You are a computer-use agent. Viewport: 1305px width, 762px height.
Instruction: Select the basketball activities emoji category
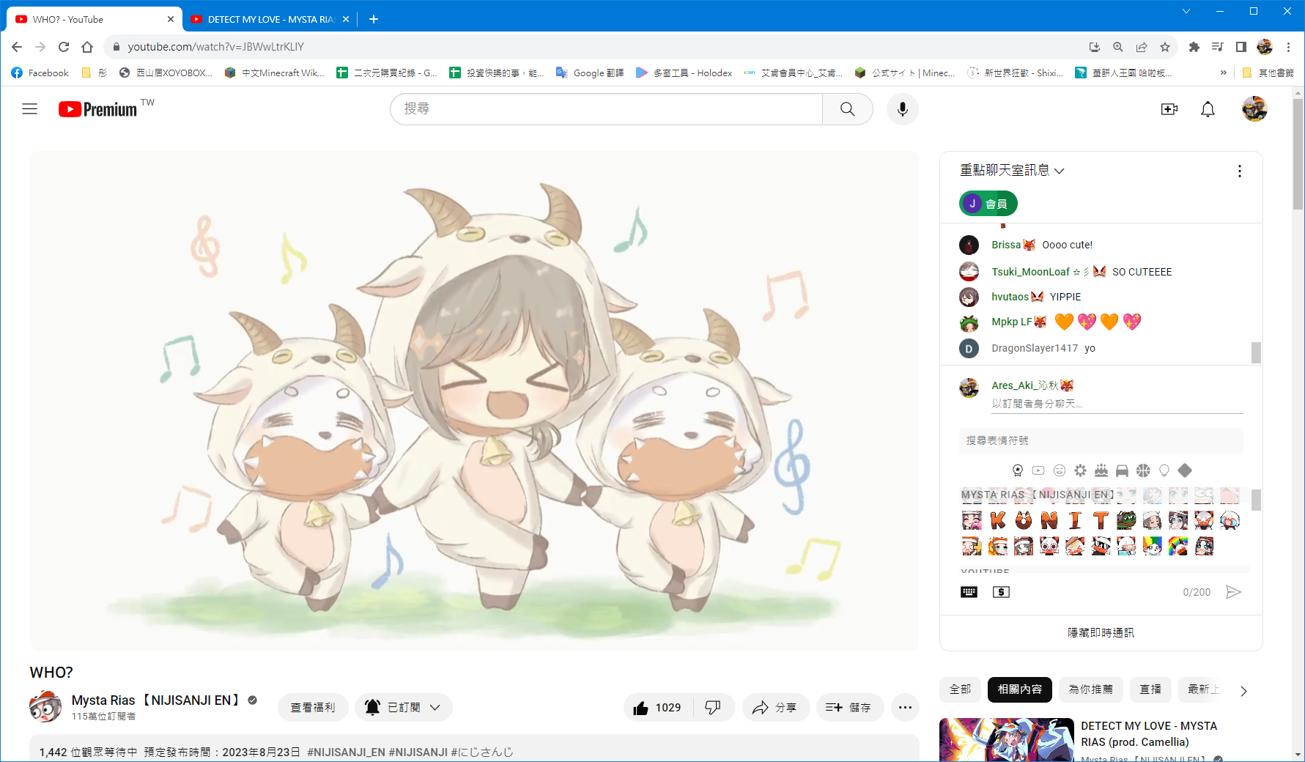[1143, 470]
